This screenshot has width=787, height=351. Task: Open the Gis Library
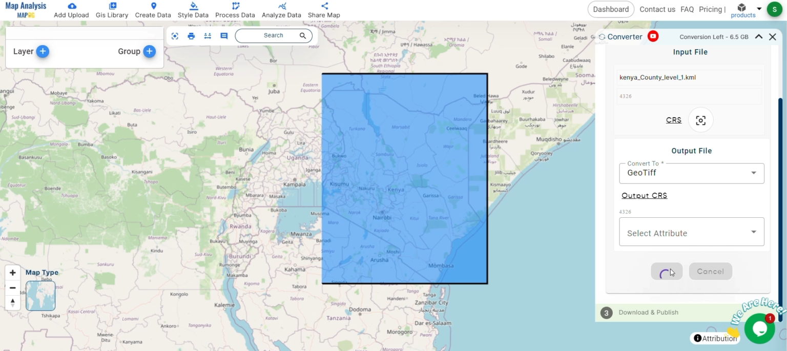(112, 9)
